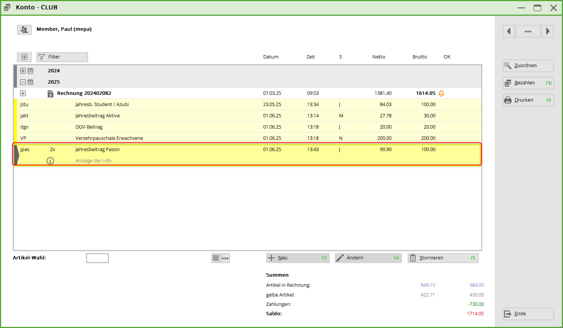
Task: Click the Zuordnen button
Action: 528,66
